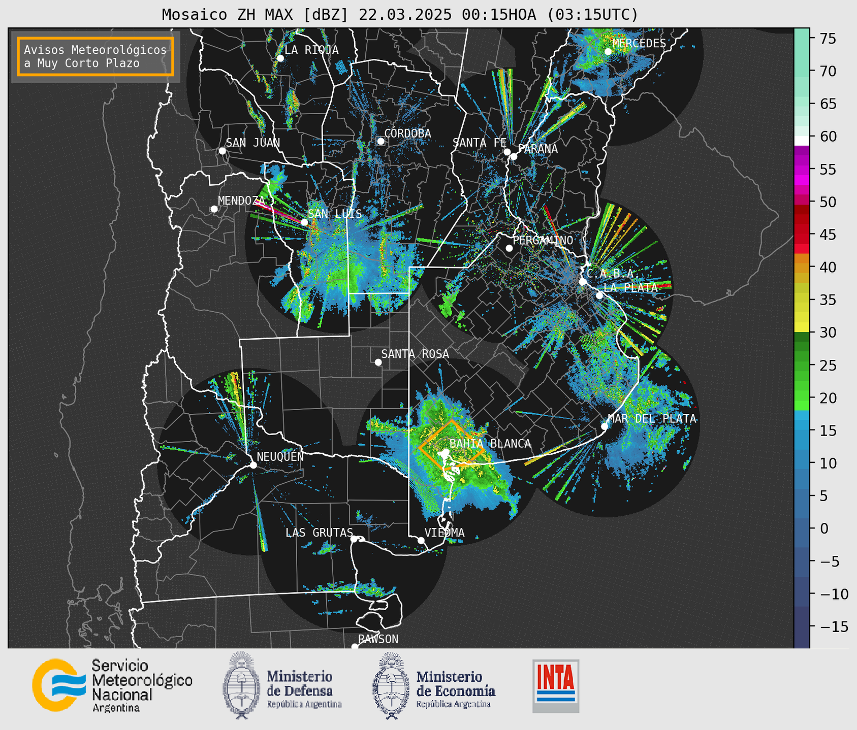Click the green 25 dBZ band on colorbar
Image resolution: width=857 pixels, height=730 pixels.
point(802,366)
